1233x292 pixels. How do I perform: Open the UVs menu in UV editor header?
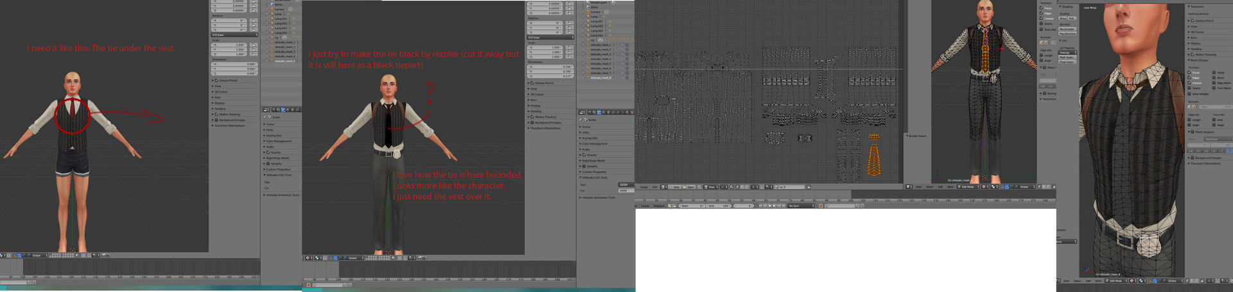pos(654,187)
